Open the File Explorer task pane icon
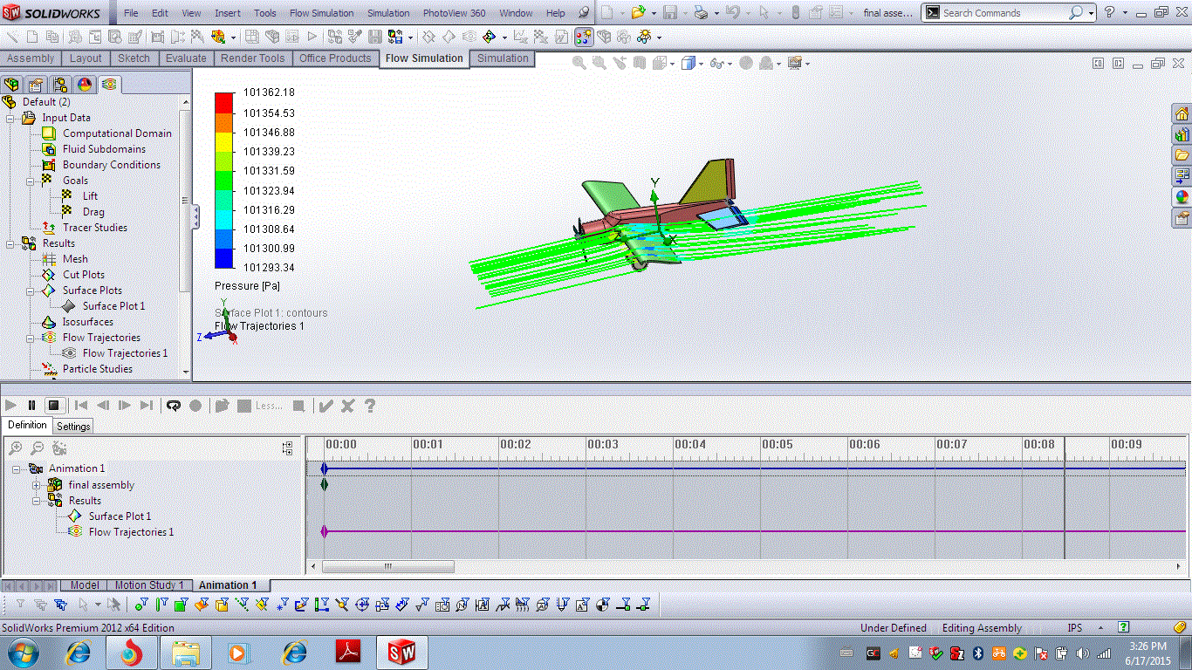The height and width of the screenshot is (670, 1192). (1182, 156)
